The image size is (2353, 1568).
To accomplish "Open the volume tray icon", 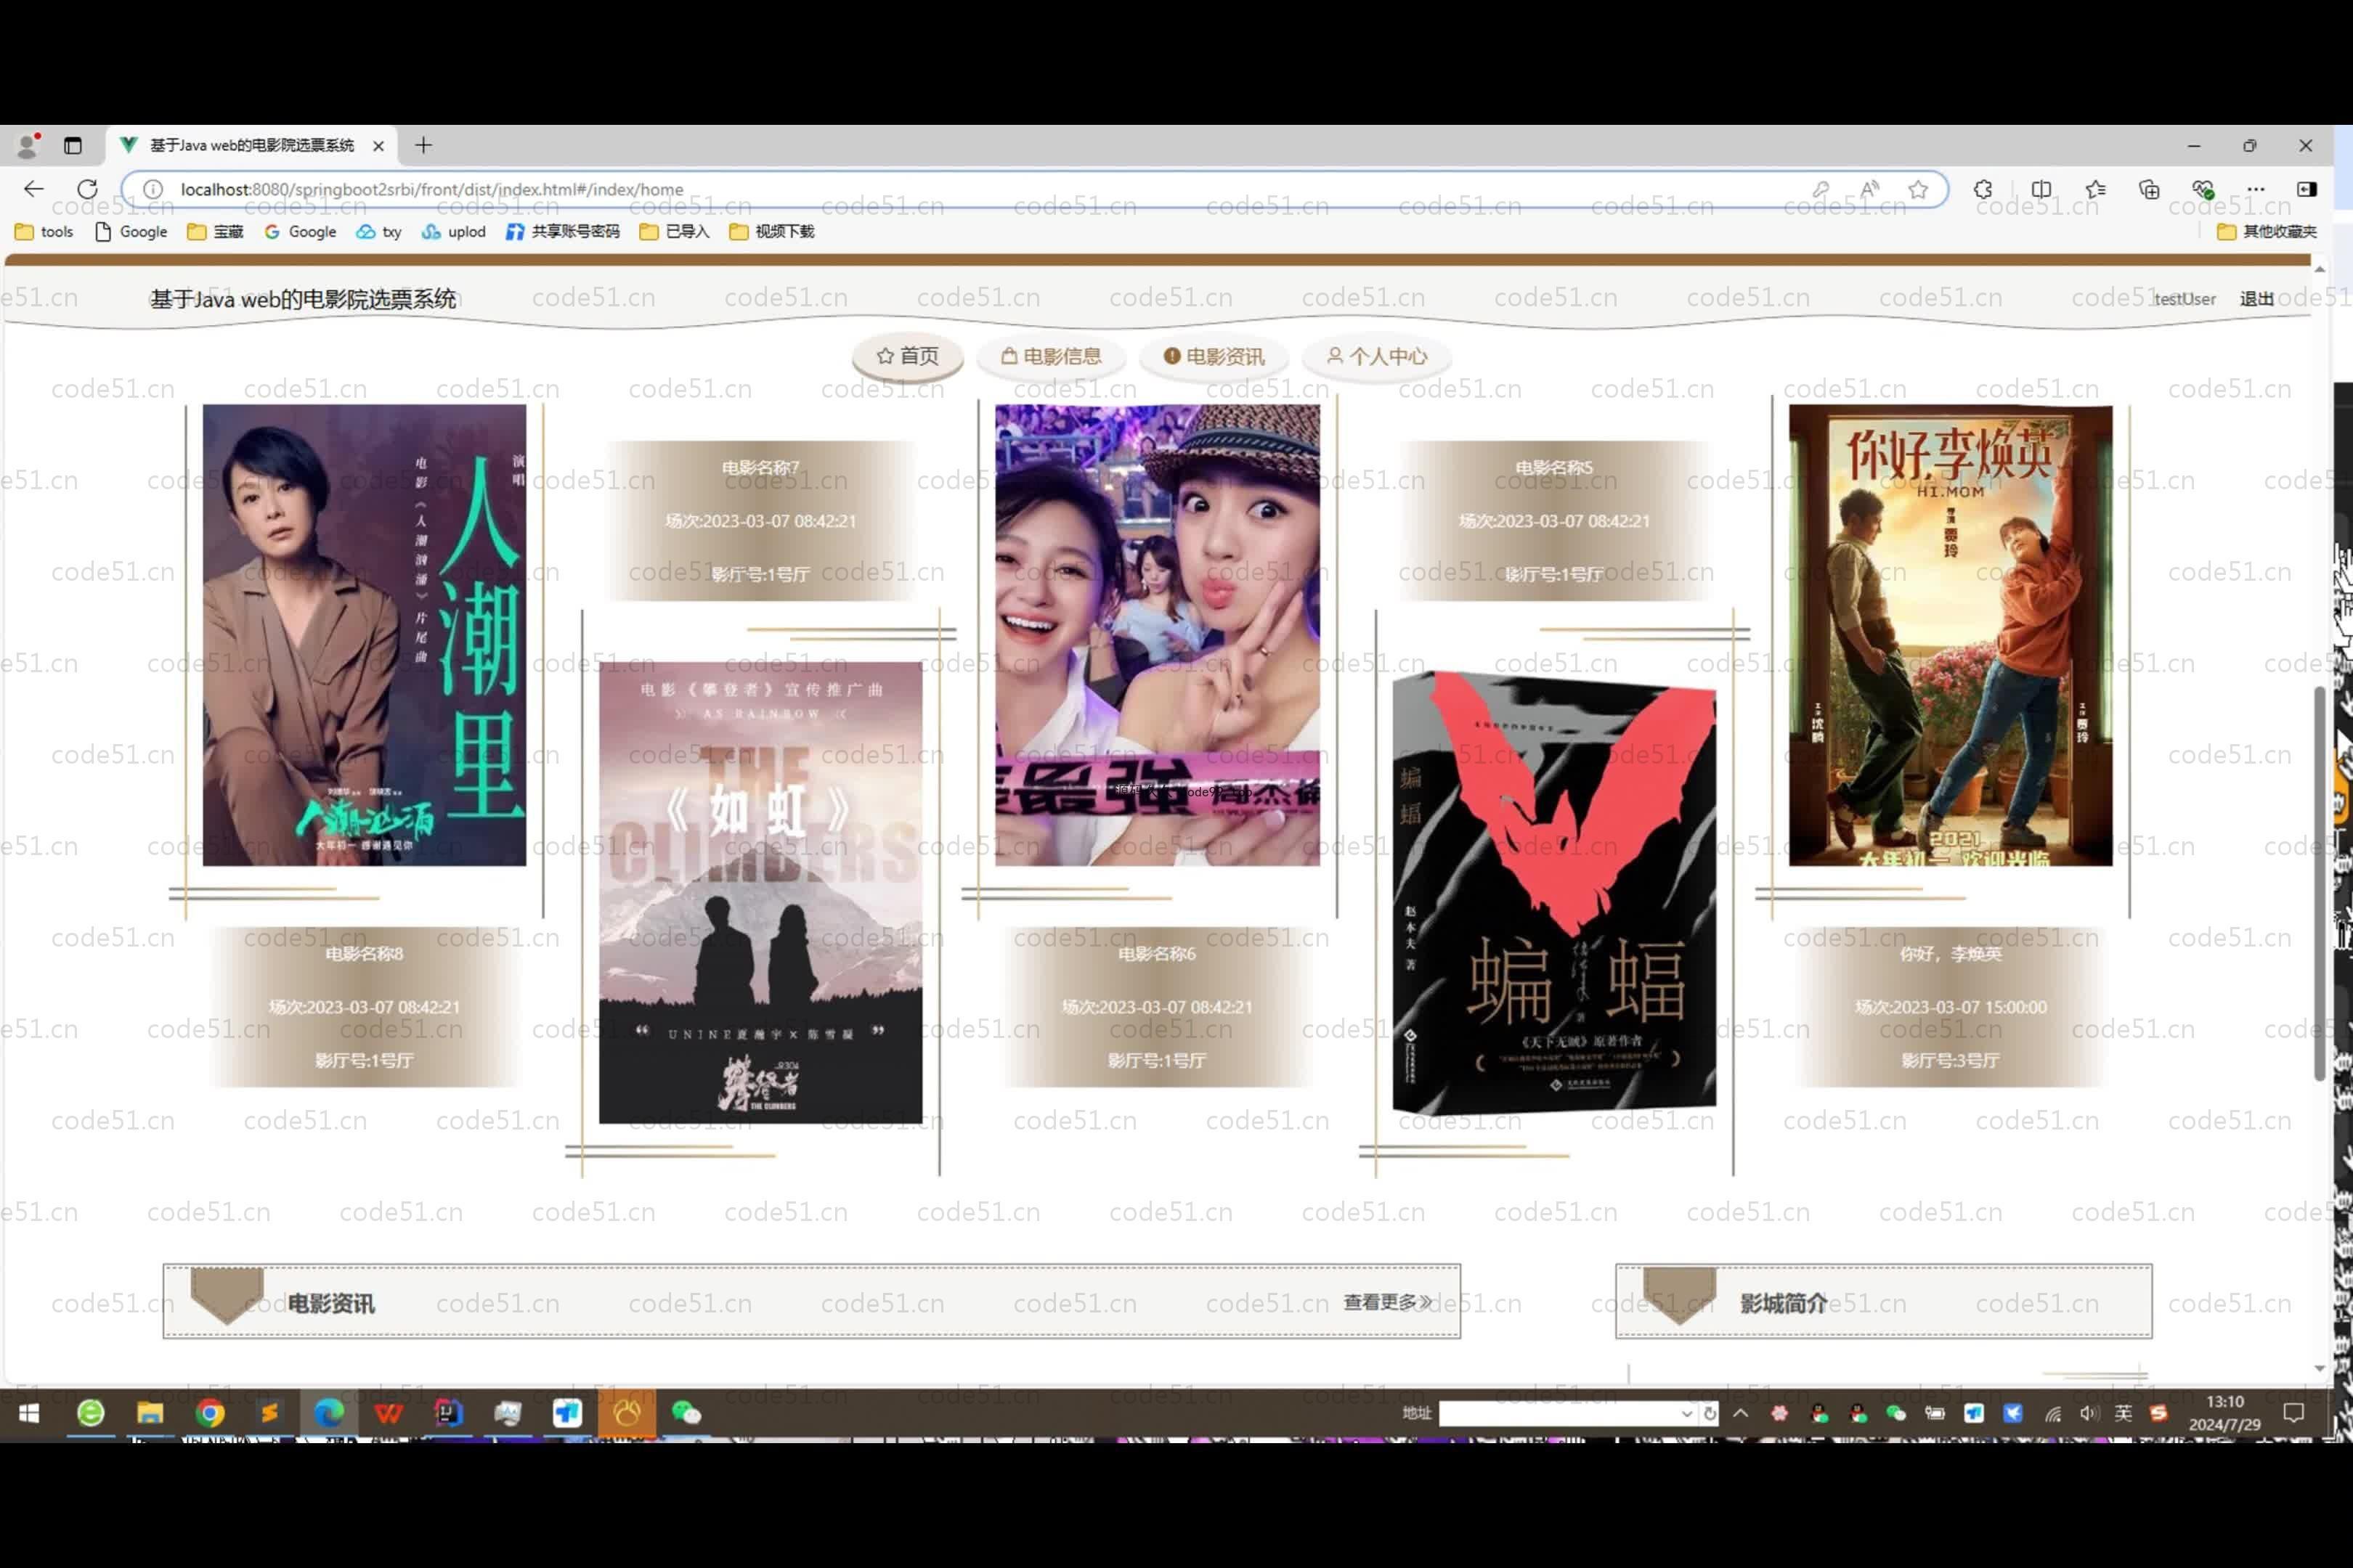I will 2088,1413.
